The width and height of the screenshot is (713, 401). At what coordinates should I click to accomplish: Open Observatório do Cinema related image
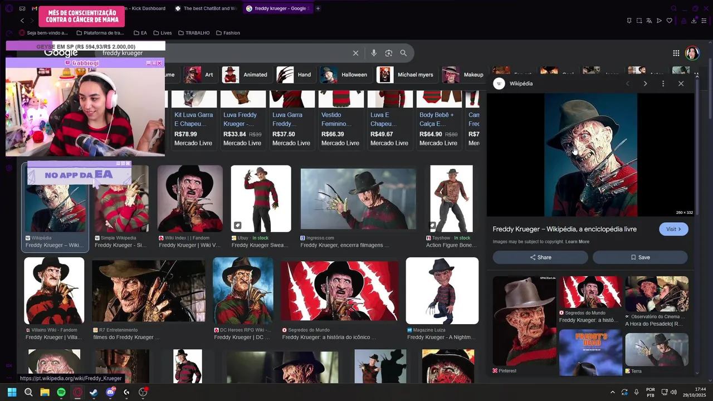coord(657,294)
